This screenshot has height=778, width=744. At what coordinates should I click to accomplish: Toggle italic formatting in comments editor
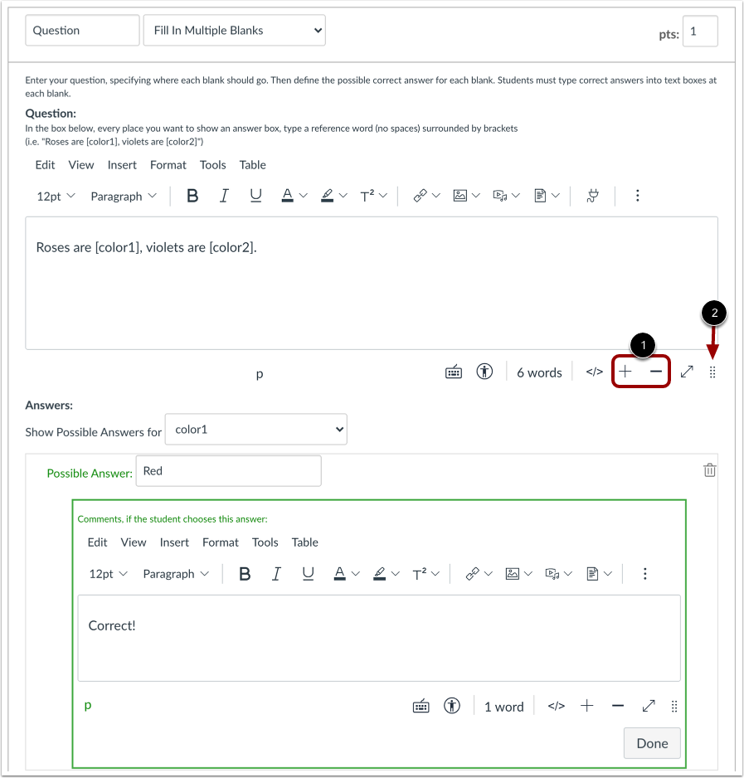[277, 573]
